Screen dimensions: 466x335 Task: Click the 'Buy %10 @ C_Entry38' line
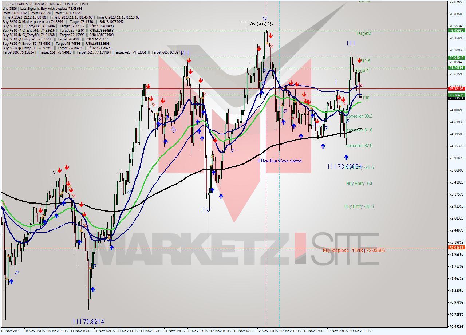58,26
